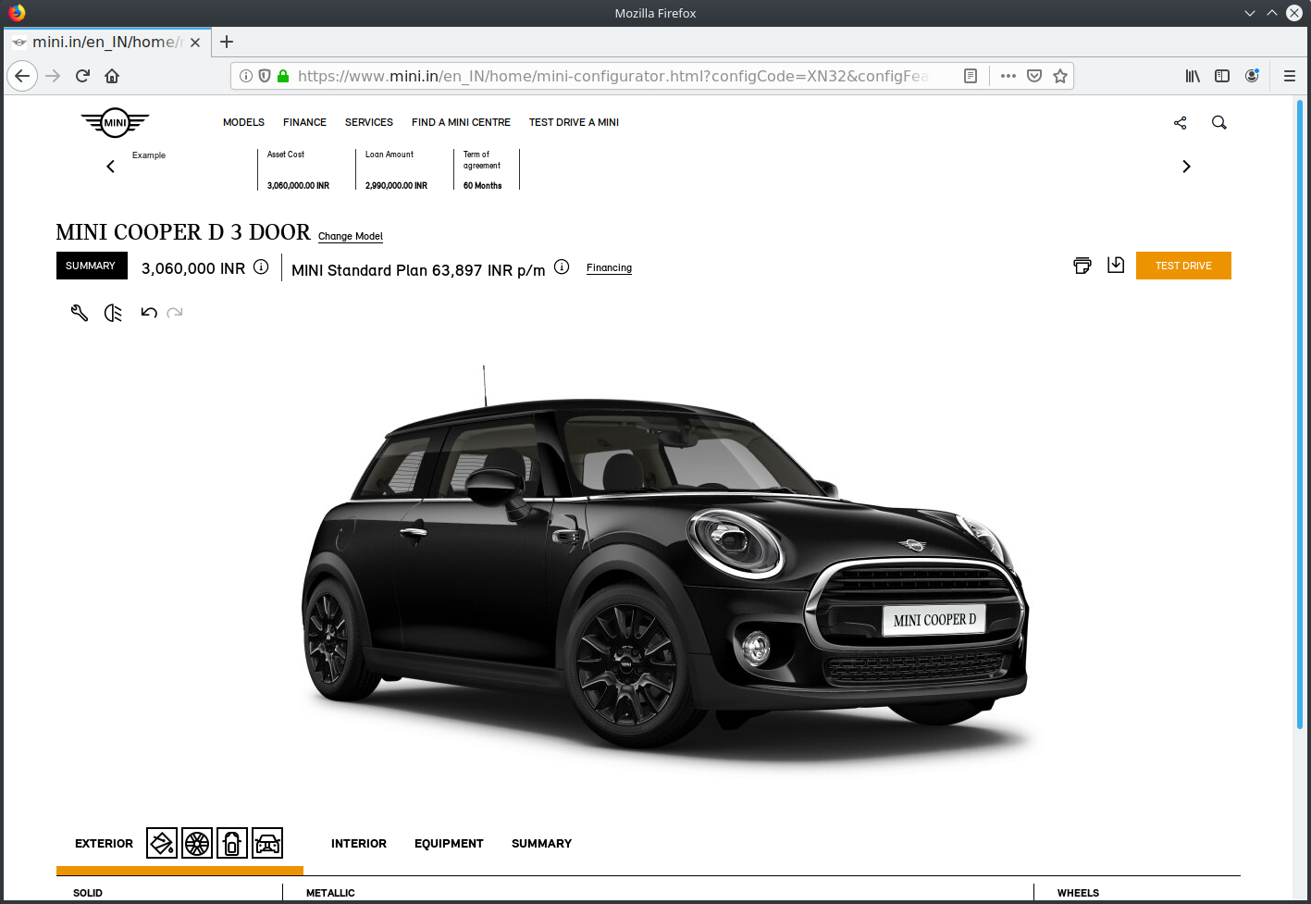Switch to EQUIPMENT tab
The image size is (1311, 904).
[449, 844]
